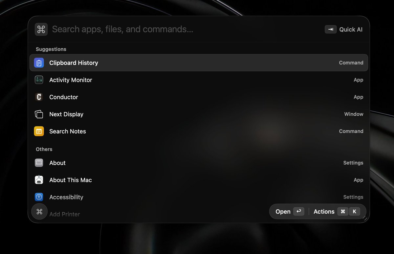The width and height of the screenshot is (394, 254).
Task: Select the Clipboard History command row
Action: (199, 63)
